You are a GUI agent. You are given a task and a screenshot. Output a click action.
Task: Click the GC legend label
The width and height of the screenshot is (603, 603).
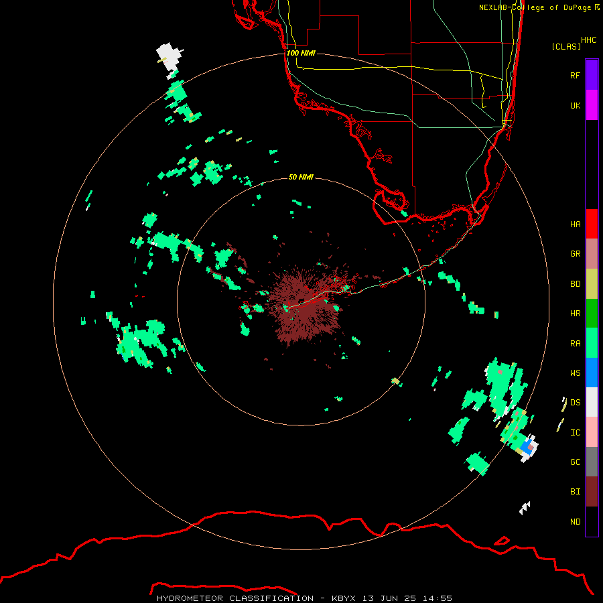[575, 462]
